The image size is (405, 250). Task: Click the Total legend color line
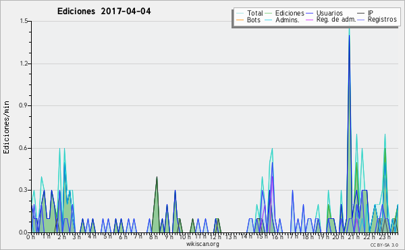pos(240,14)
